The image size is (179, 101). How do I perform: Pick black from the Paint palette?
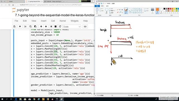(164, 9)
